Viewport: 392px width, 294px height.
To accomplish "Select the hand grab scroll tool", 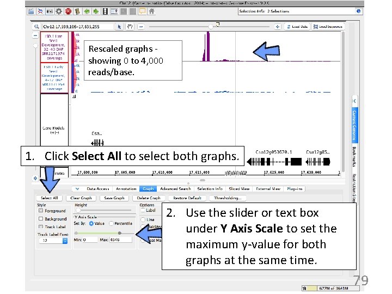I will pyautogui.click(x=130, y=27).
